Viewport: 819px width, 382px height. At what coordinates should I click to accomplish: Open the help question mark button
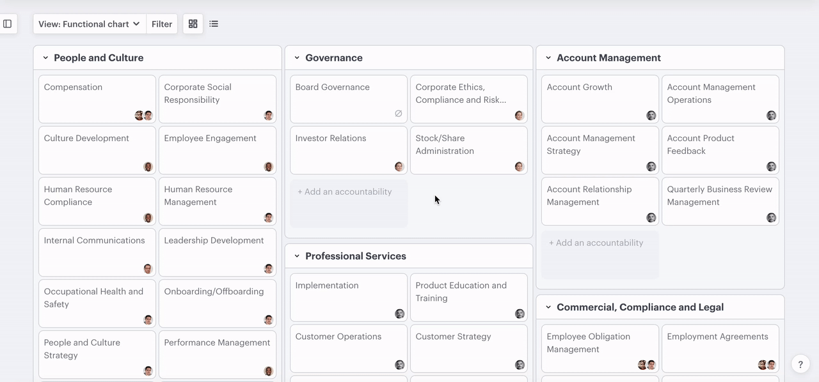[x=800, y=364]
